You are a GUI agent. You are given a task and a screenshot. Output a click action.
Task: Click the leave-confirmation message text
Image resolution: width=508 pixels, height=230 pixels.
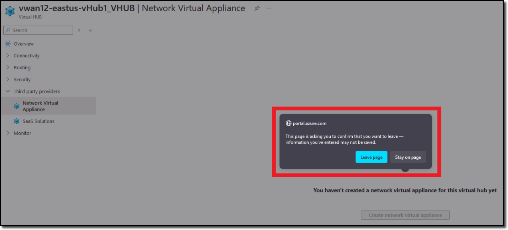(344, 139)
